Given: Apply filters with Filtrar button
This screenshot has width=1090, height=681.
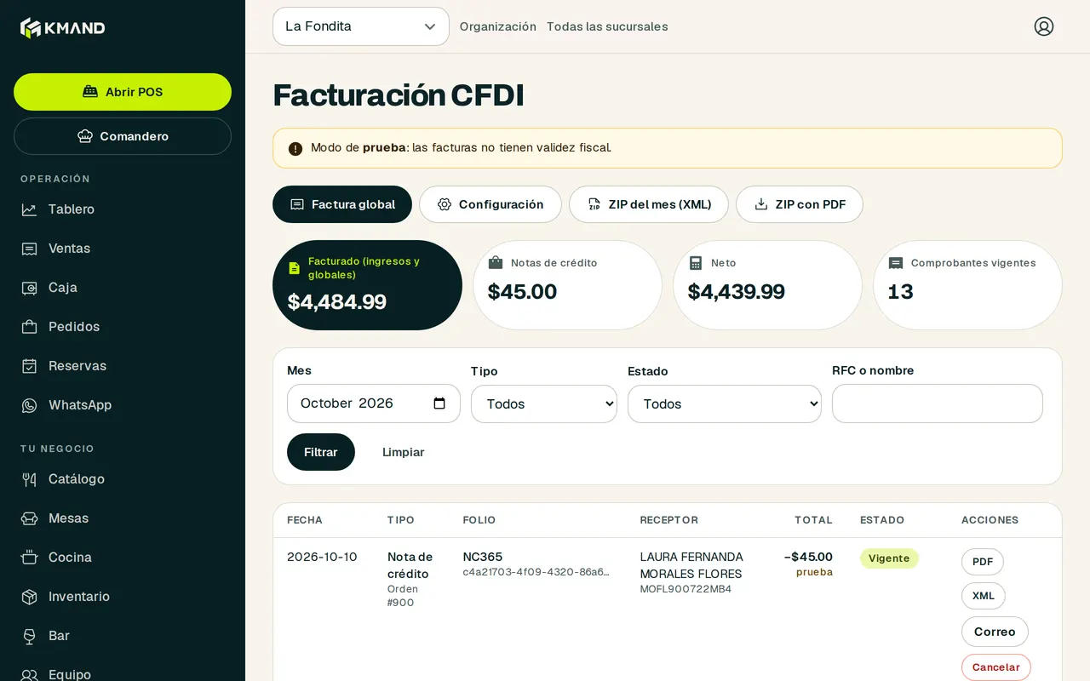Looking at the screenshot, I should pyautogui.click(x=321, y=452).
